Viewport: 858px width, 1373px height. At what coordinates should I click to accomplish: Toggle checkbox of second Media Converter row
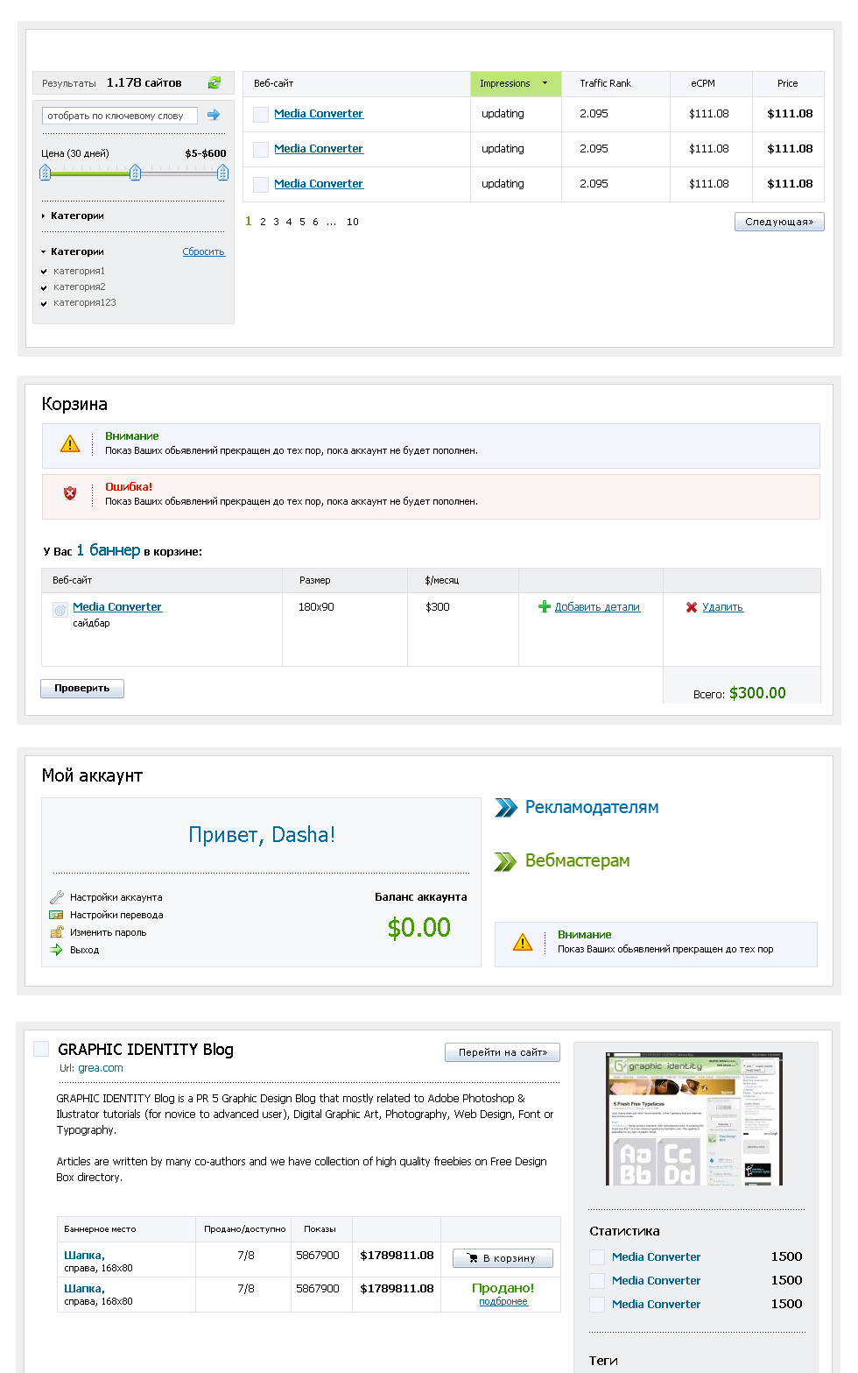(x=261, y=149)
